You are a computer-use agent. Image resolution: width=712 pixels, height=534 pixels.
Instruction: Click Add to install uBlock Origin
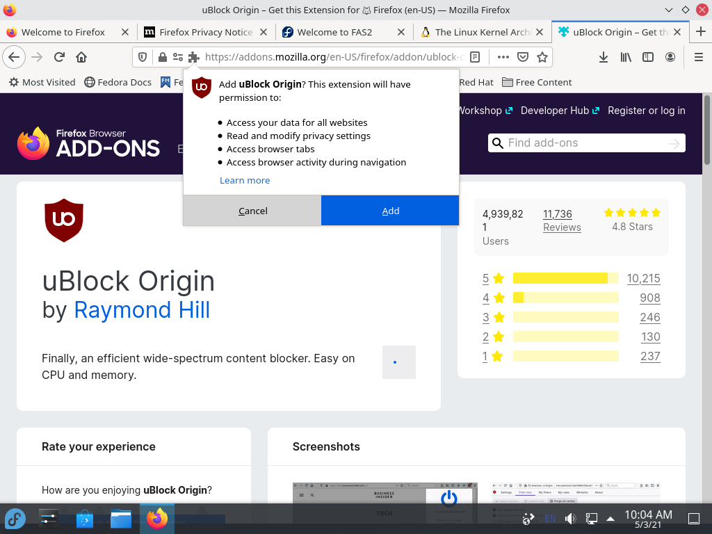click(x=390, y=211)
